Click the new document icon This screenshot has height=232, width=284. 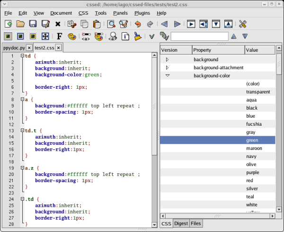click(8, 24)
